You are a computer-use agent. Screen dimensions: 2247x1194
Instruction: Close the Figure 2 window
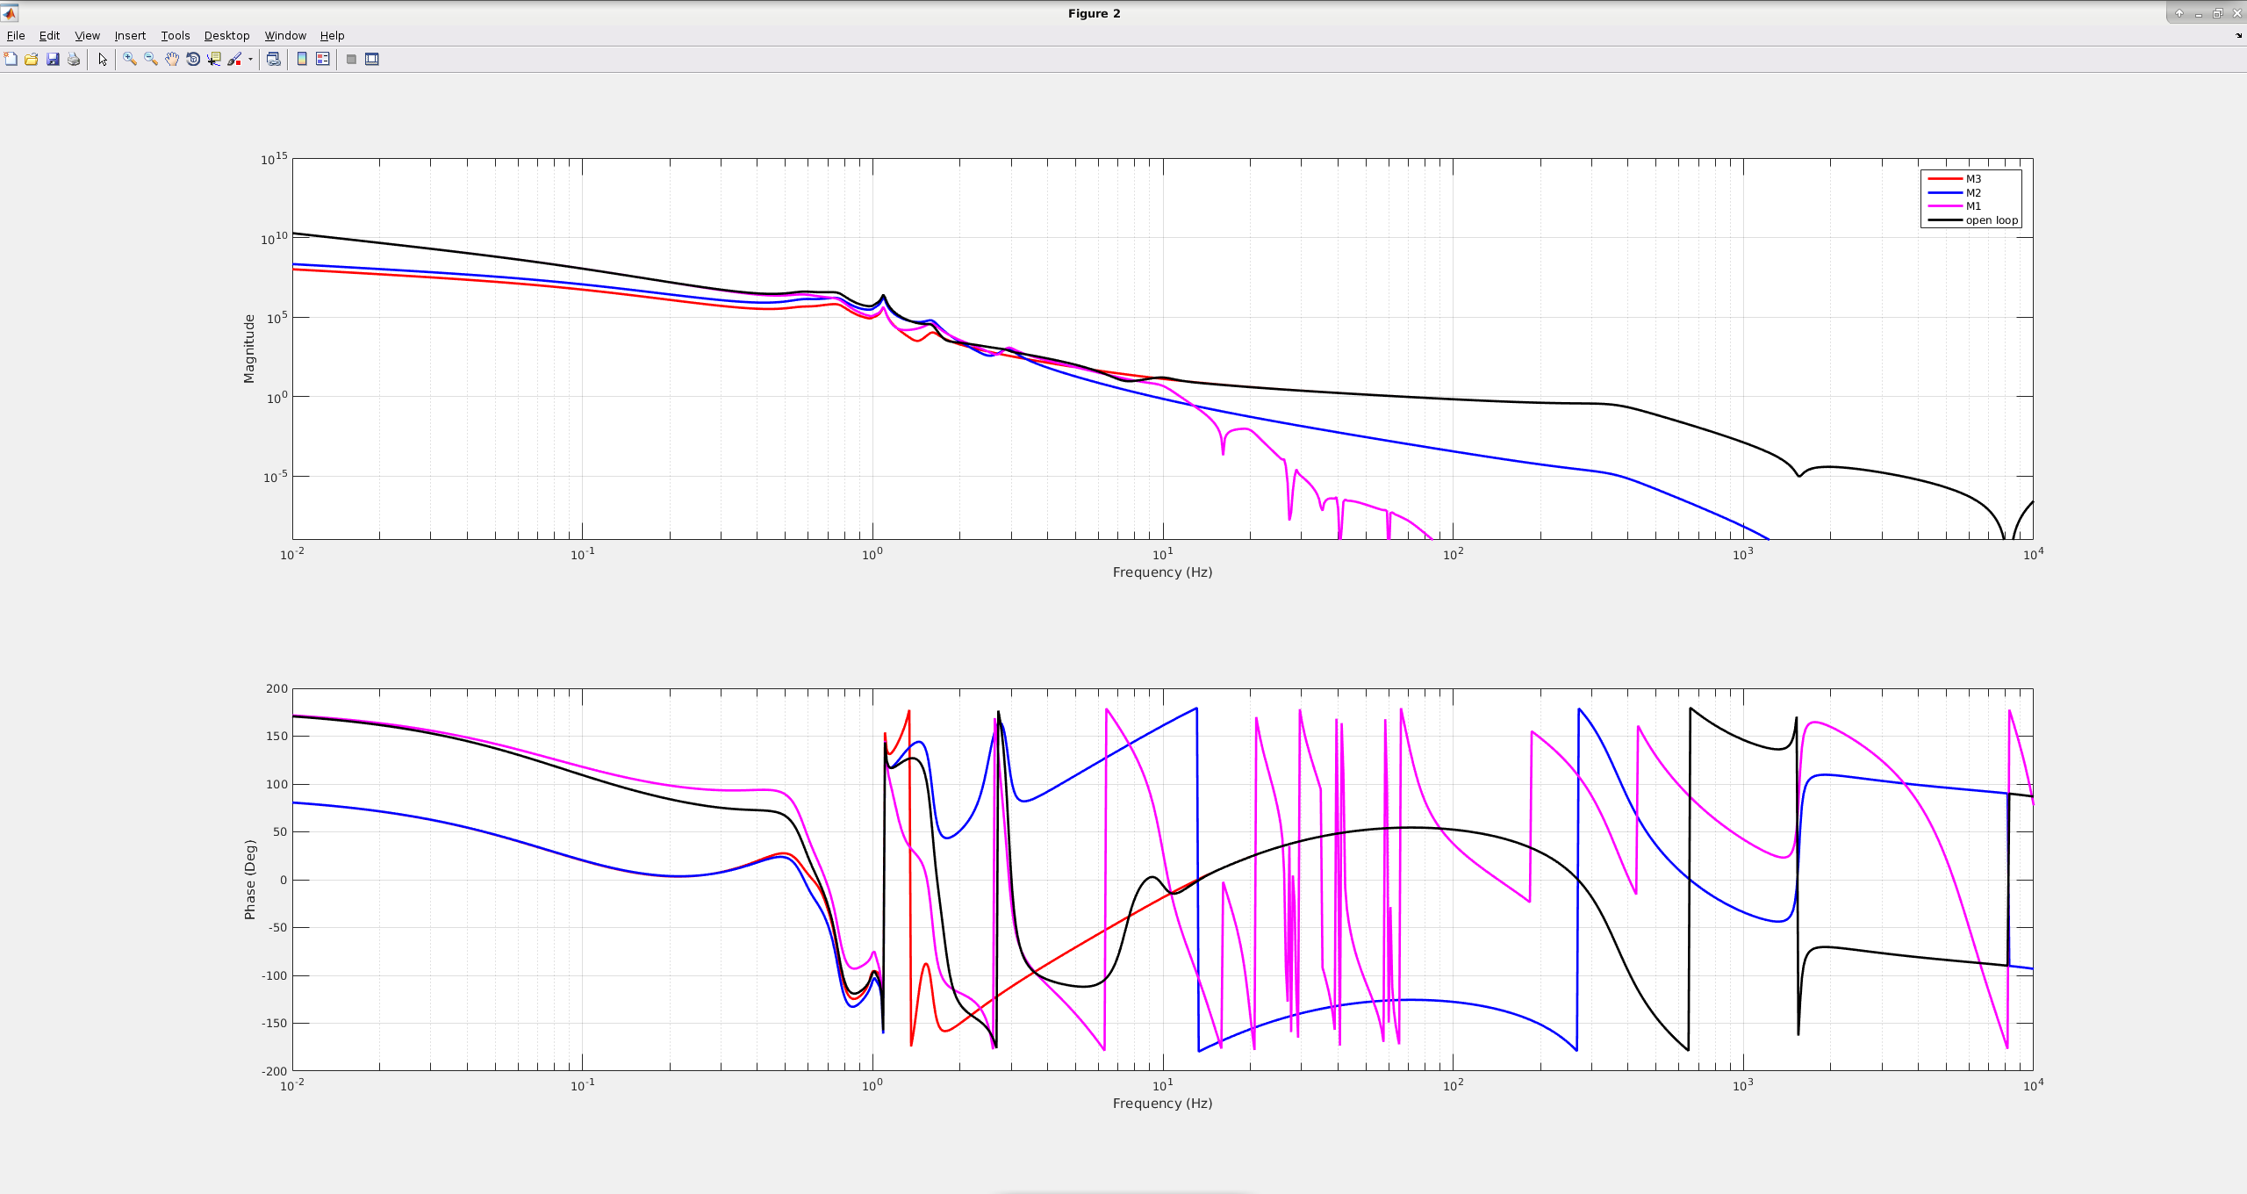pos(2237,13)
